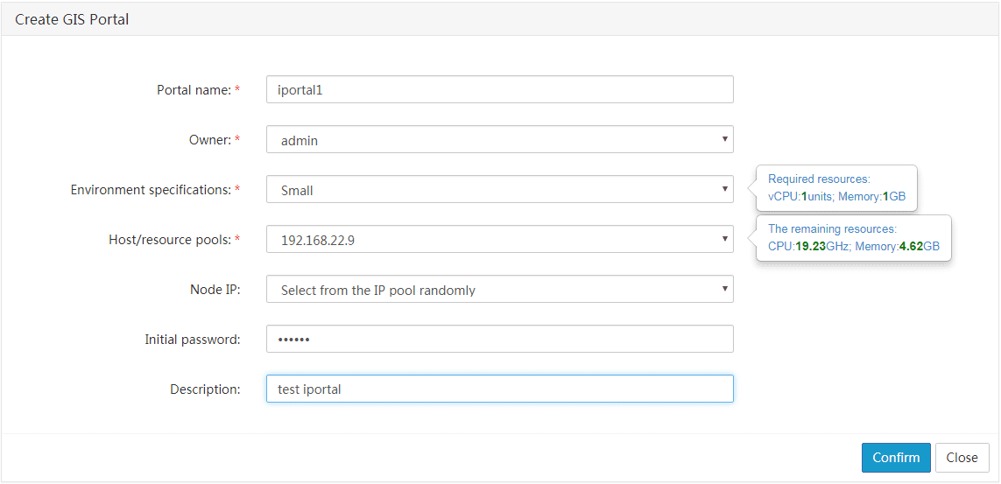The height and width of the screenshot is (484, 1001).
Task: Click the Portal name field containing iportal1
Action: click(500, 89)
